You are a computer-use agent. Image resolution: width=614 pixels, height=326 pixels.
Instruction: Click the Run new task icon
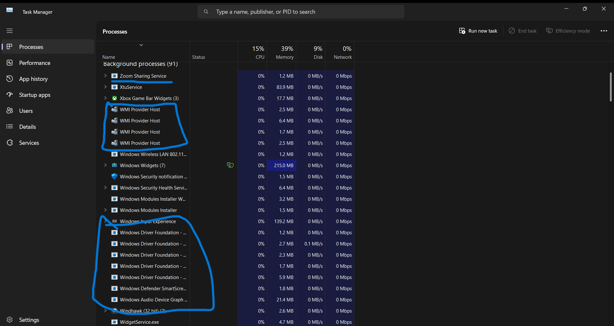pos(462,31)
